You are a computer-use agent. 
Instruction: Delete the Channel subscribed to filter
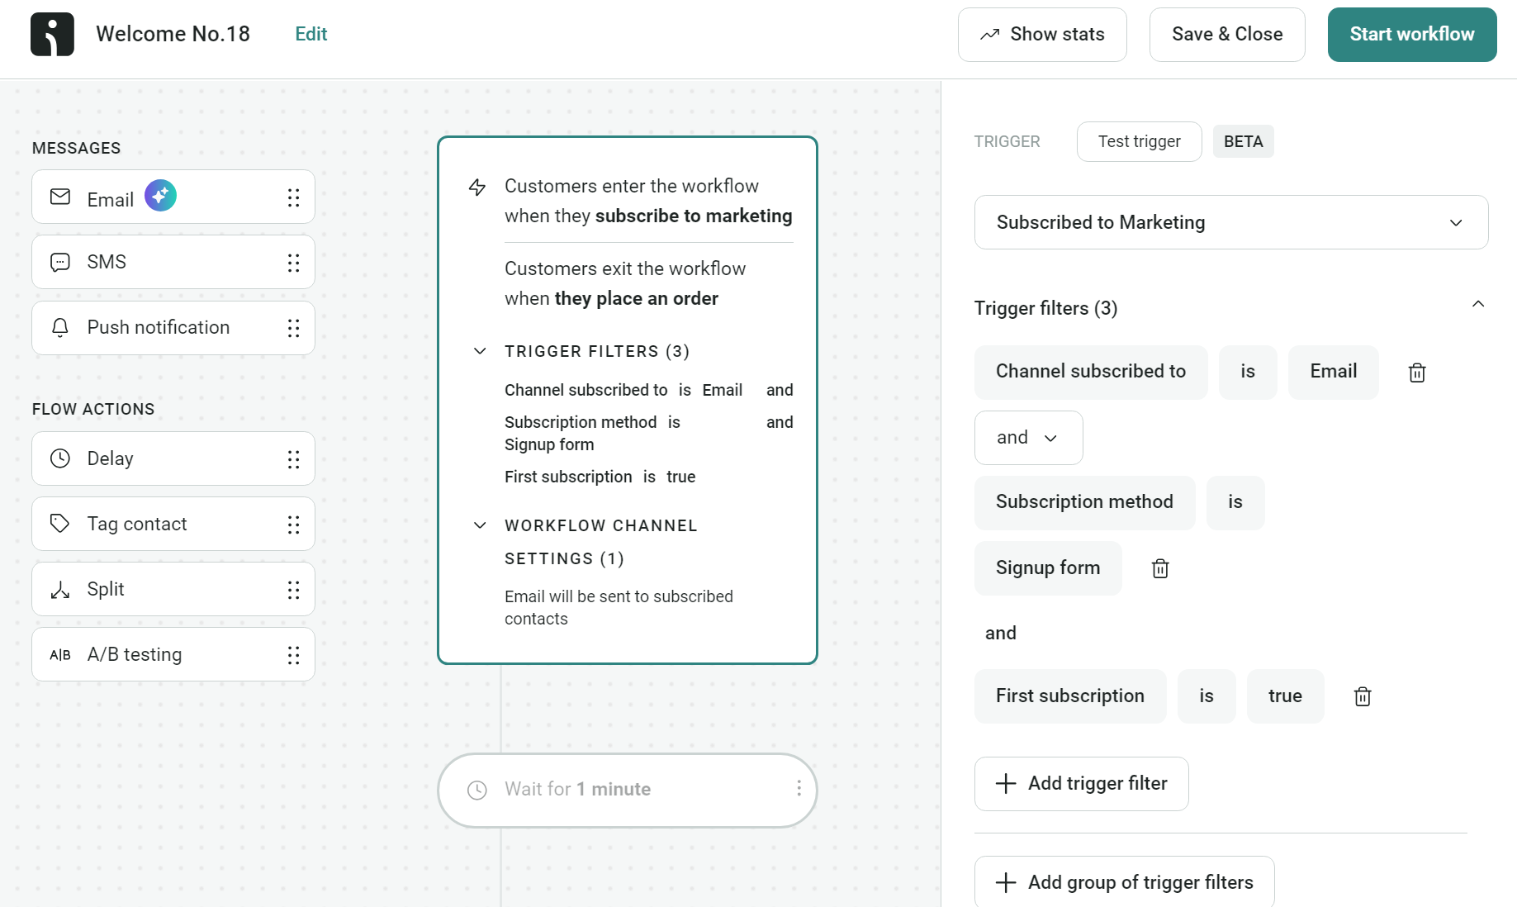tap(1416, 373)
